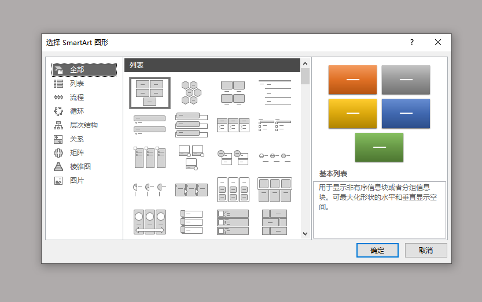482x302 pixels.
Task: Click the layout description text box
Action: pos(380,210)
